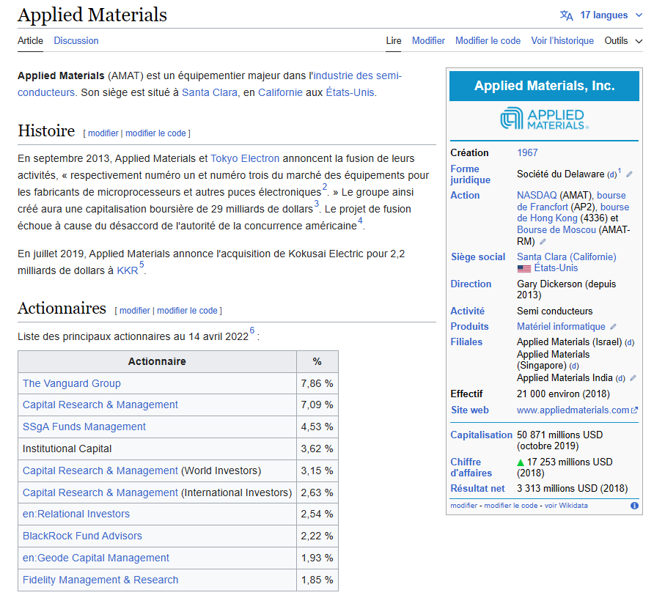Click the Modifier le code tab
This screenshot has height=609, width=665.
(x=488, y=41)
